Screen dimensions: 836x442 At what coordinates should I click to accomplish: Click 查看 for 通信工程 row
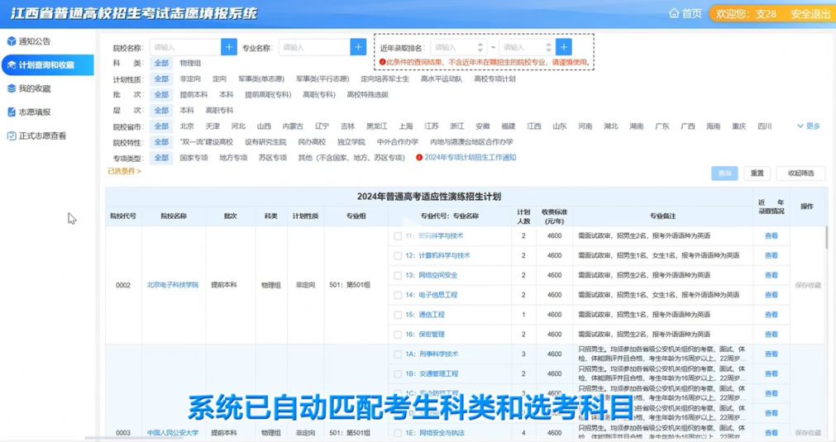771,315
